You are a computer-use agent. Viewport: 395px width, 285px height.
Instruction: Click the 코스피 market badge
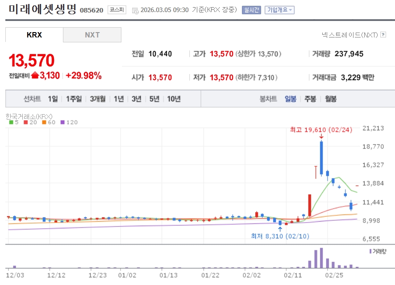point(117,10)
